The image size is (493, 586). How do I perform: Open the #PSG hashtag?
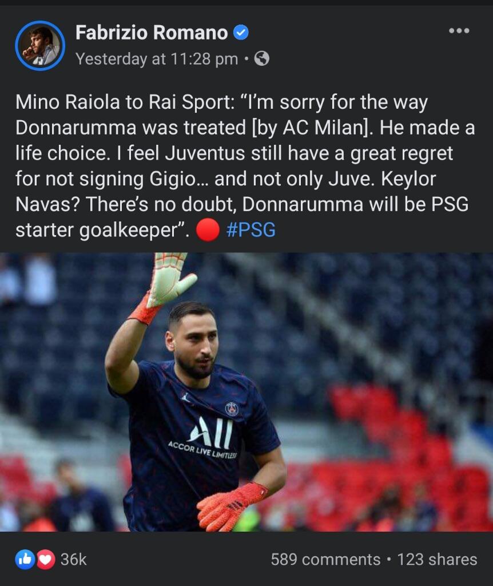(x=251, y=229)
